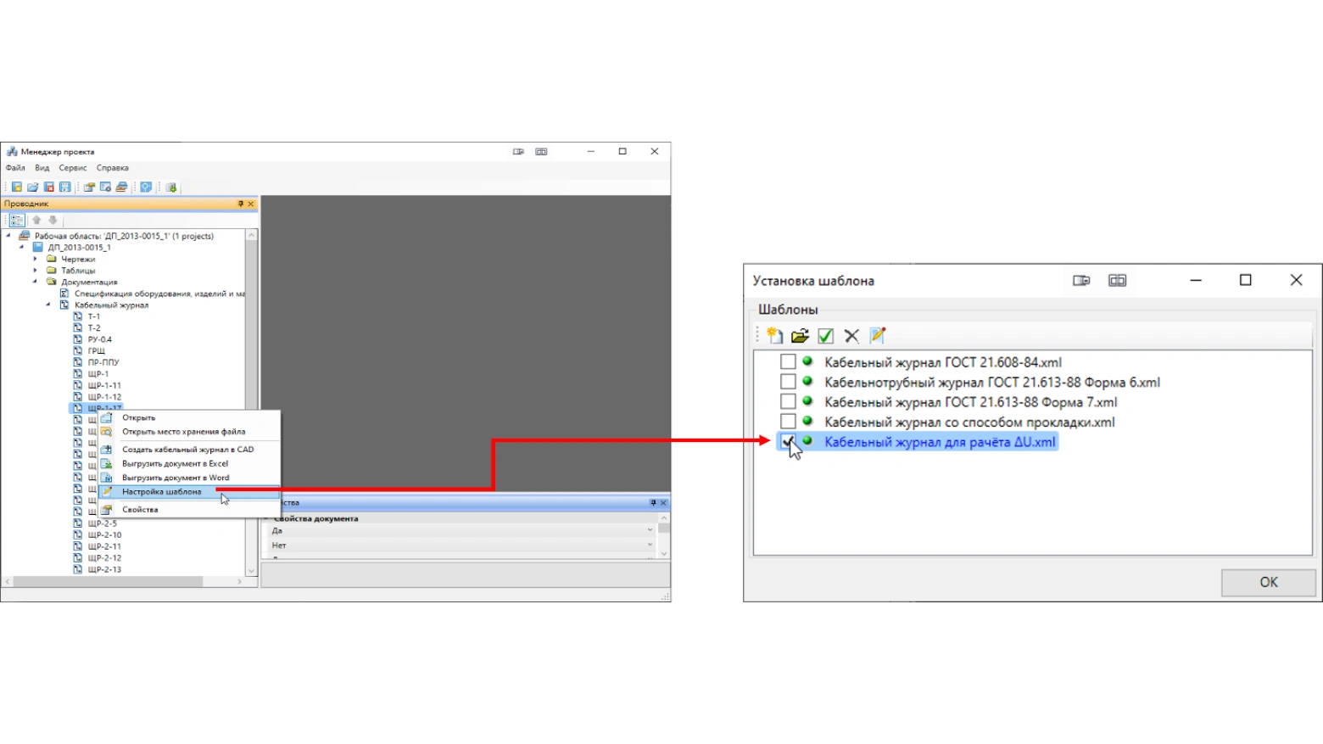Viewport: 1323px width, 744px height.
Task: Open the Сервис menu
Action: click(73, 168)
